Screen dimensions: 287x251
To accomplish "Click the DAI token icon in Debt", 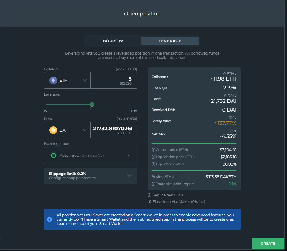I will [x=53, y=130].
